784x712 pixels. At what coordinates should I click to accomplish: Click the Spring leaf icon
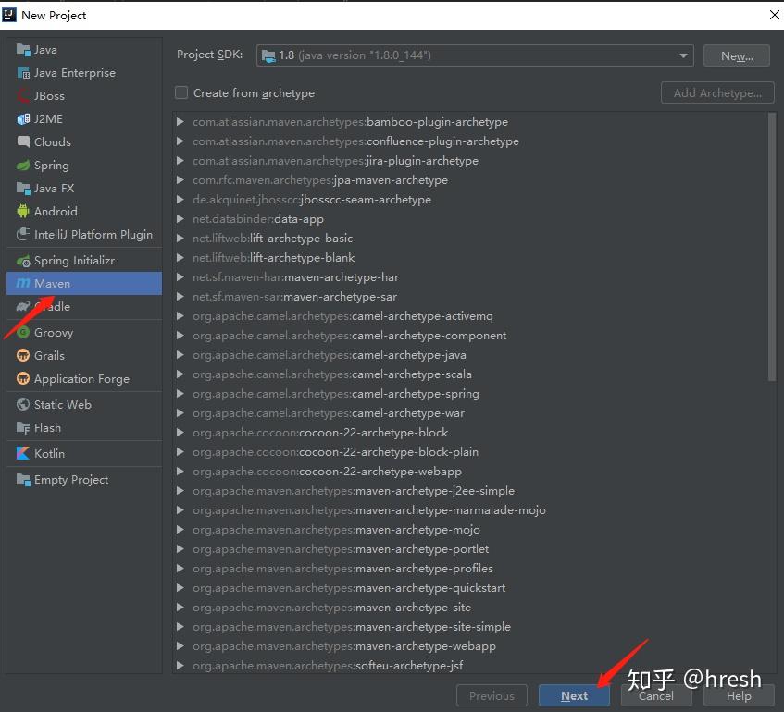click(23, 166)
